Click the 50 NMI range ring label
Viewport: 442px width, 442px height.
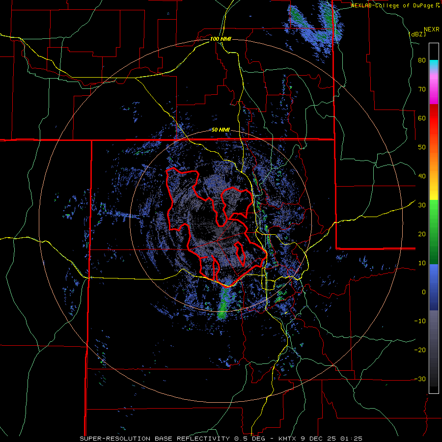click(x=221, y=130)
